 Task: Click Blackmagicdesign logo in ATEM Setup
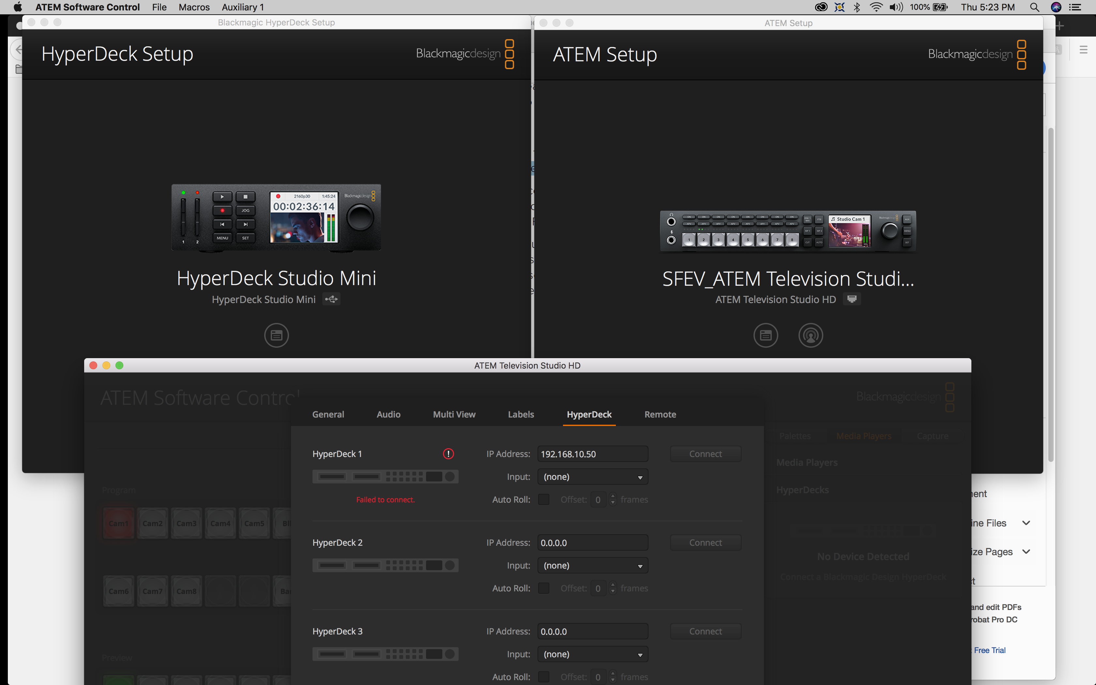pyautogui.click(x=977, y=54)
